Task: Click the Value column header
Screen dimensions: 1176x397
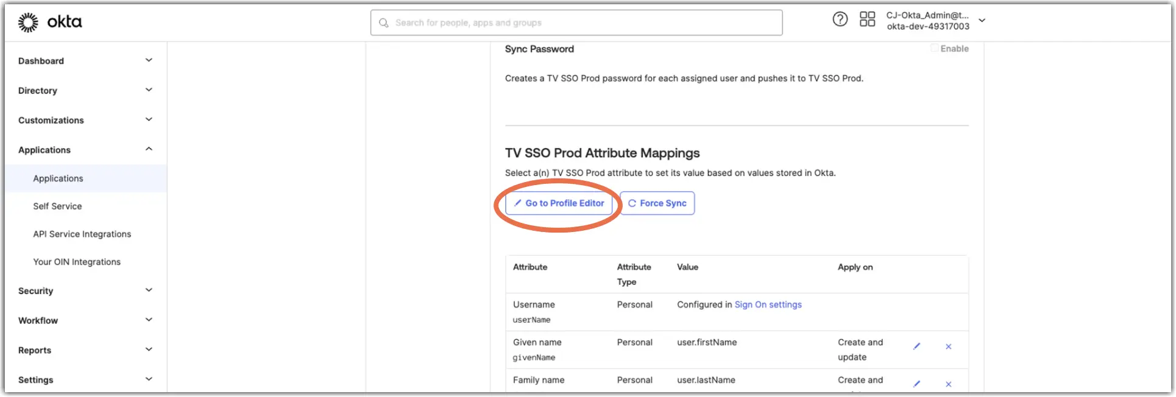Action: pyautogui.click(x=687, y=267)
